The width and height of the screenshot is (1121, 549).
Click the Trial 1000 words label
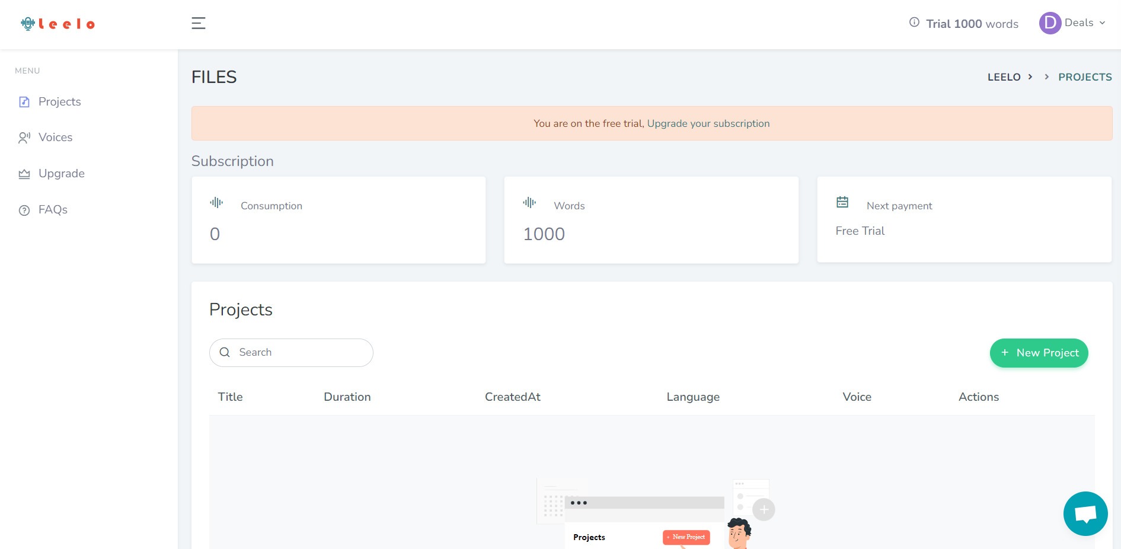[972, 24]
